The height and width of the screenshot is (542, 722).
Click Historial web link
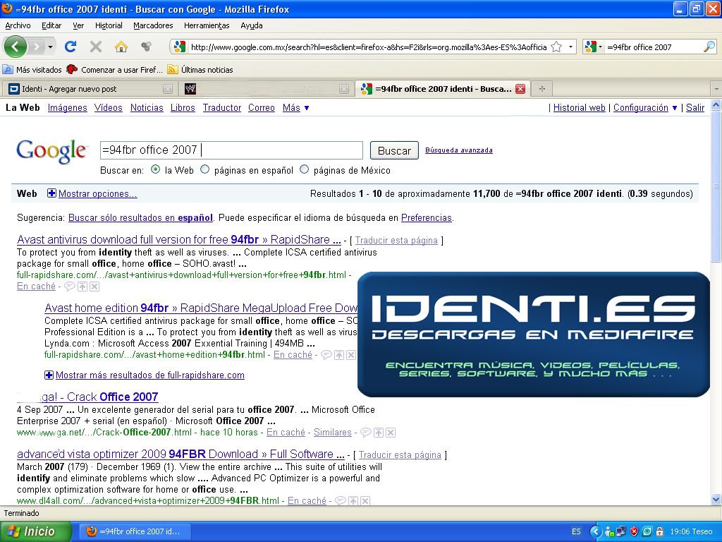tap(580, 108)
